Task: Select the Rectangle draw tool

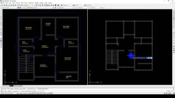Action: [x=1, y=19]
